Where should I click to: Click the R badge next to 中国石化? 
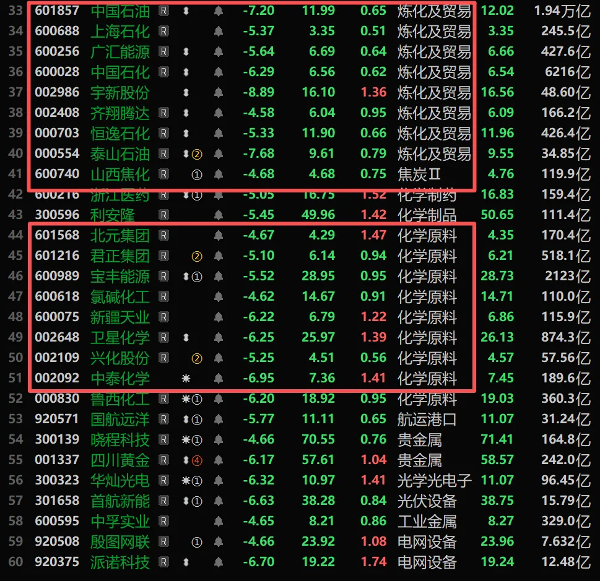click(163, 72)
